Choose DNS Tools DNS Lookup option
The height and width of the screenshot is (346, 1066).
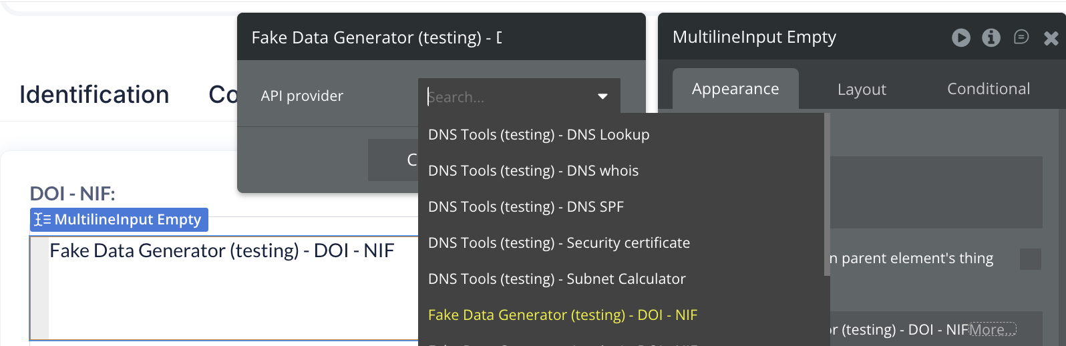(x=538, y=135)
